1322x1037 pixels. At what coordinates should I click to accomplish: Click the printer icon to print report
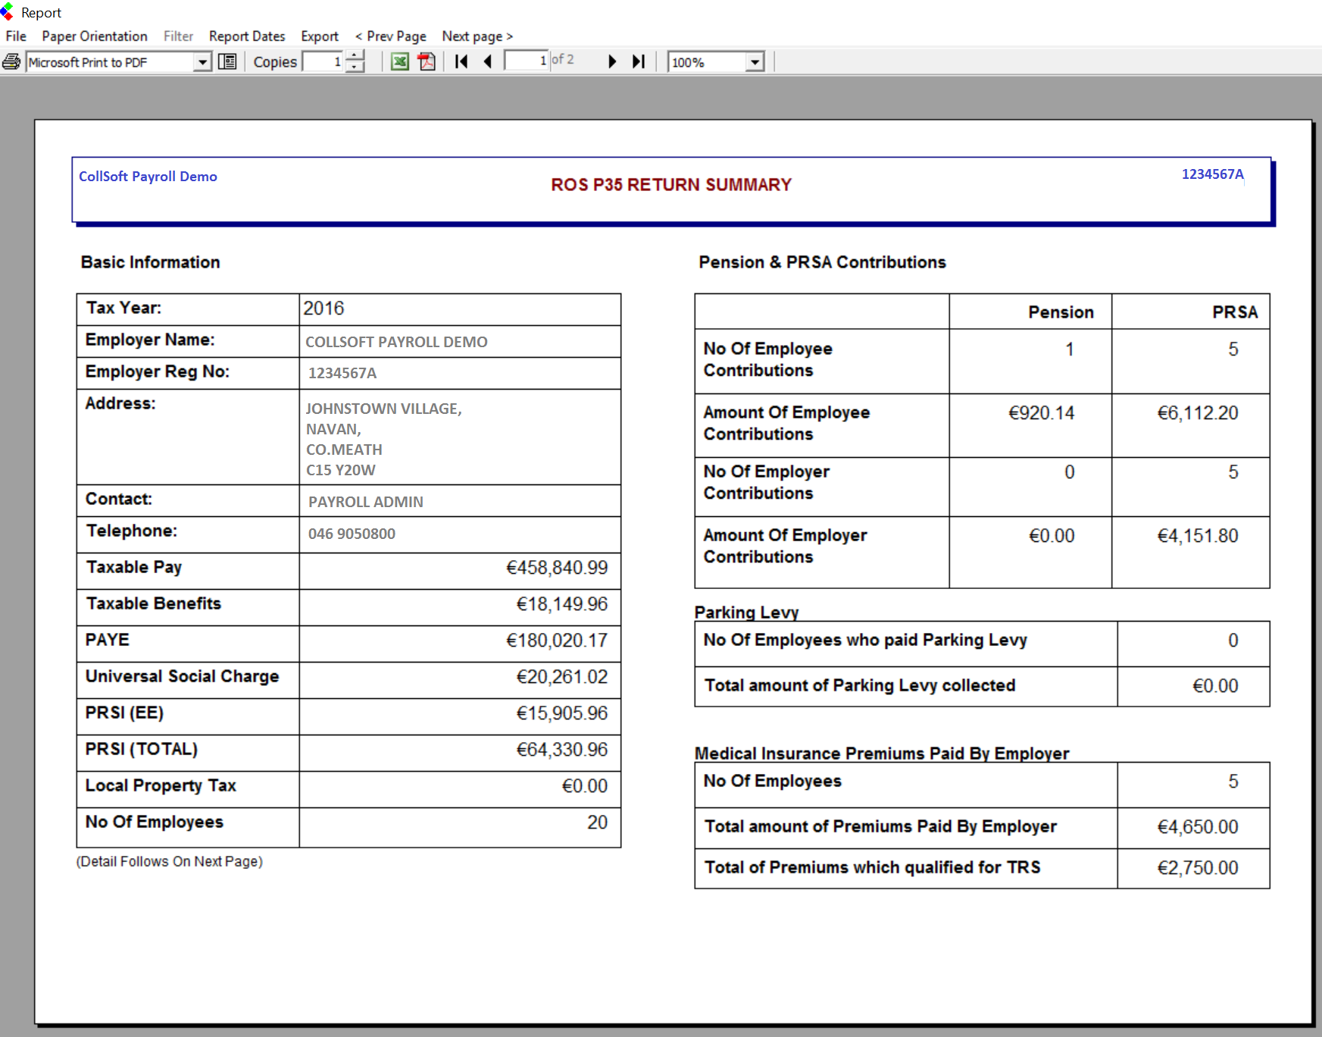(11, 61)
